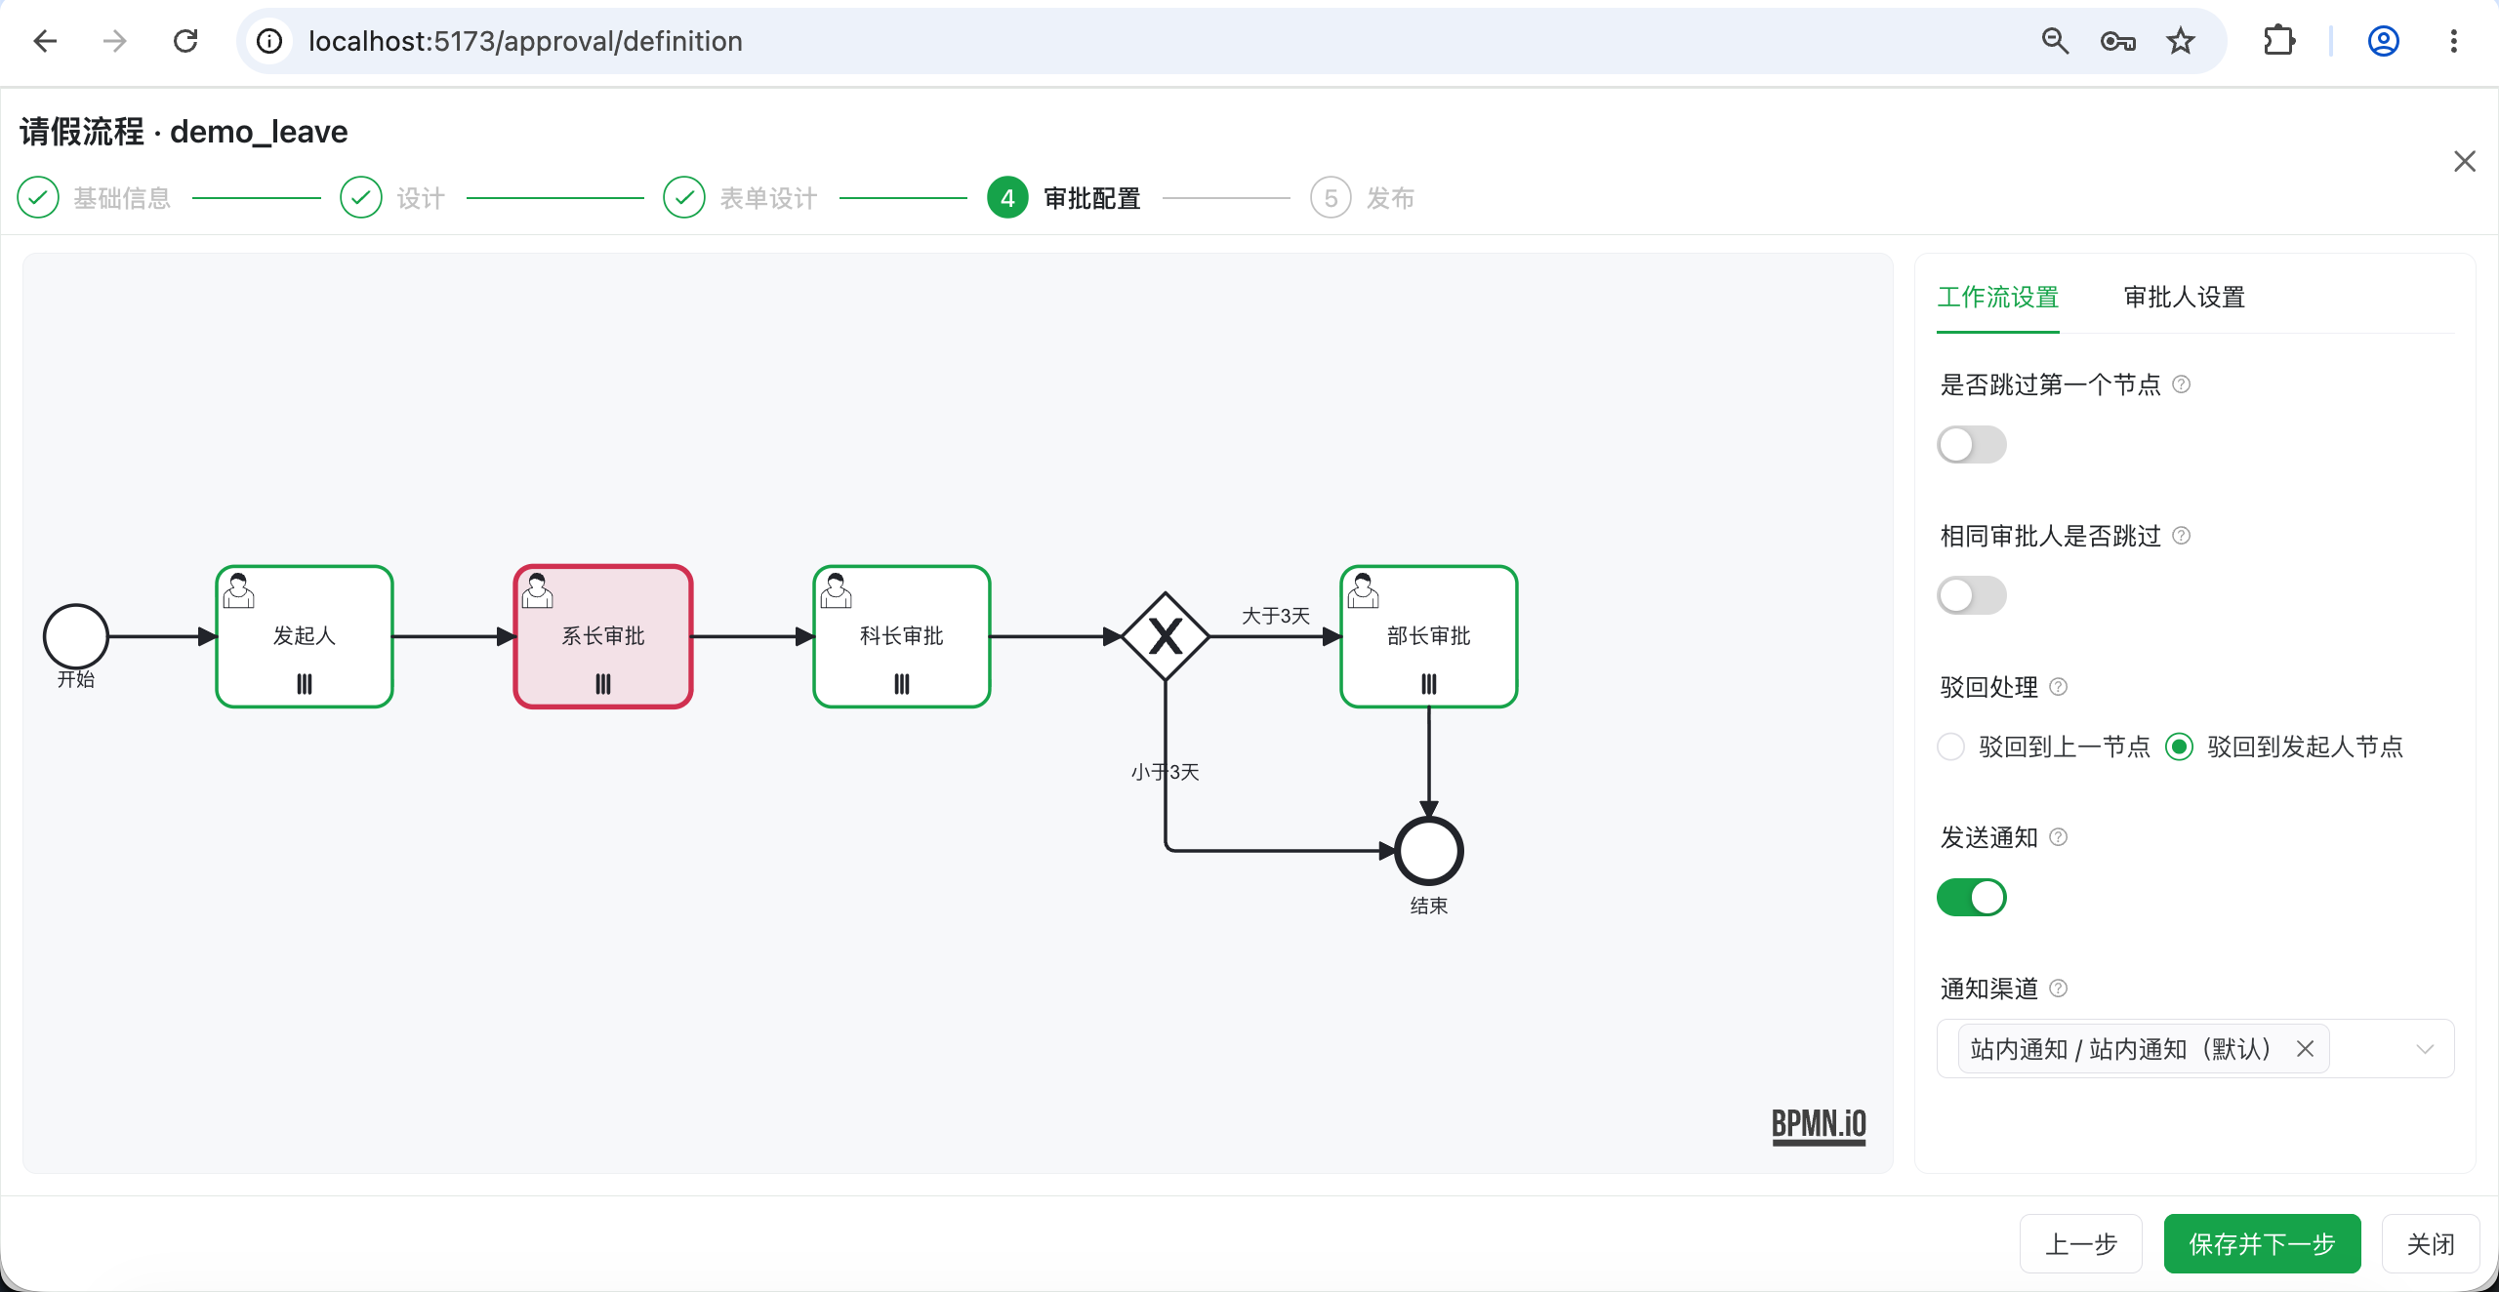Image resolution: width=2499 pixels, height=1292 pixels.
Task: Select the 发起人 task node
Action: pos(305,636)
